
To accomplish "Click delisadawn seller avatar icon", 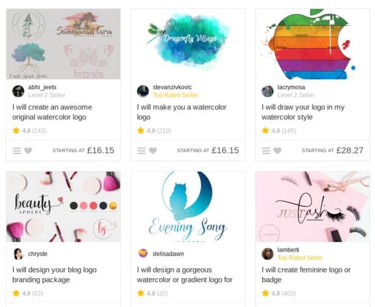I will [x=143, y=254].
